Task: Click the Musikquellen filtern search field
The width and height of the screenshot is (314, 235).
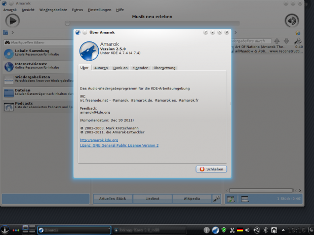Action: pyautogui.click(x=38, y=42)
